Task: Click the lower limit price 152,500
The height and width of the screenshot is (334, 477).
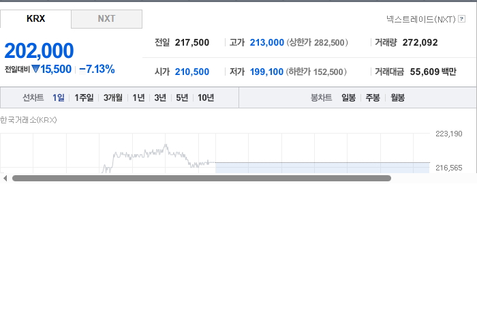Action: point(328,72)
